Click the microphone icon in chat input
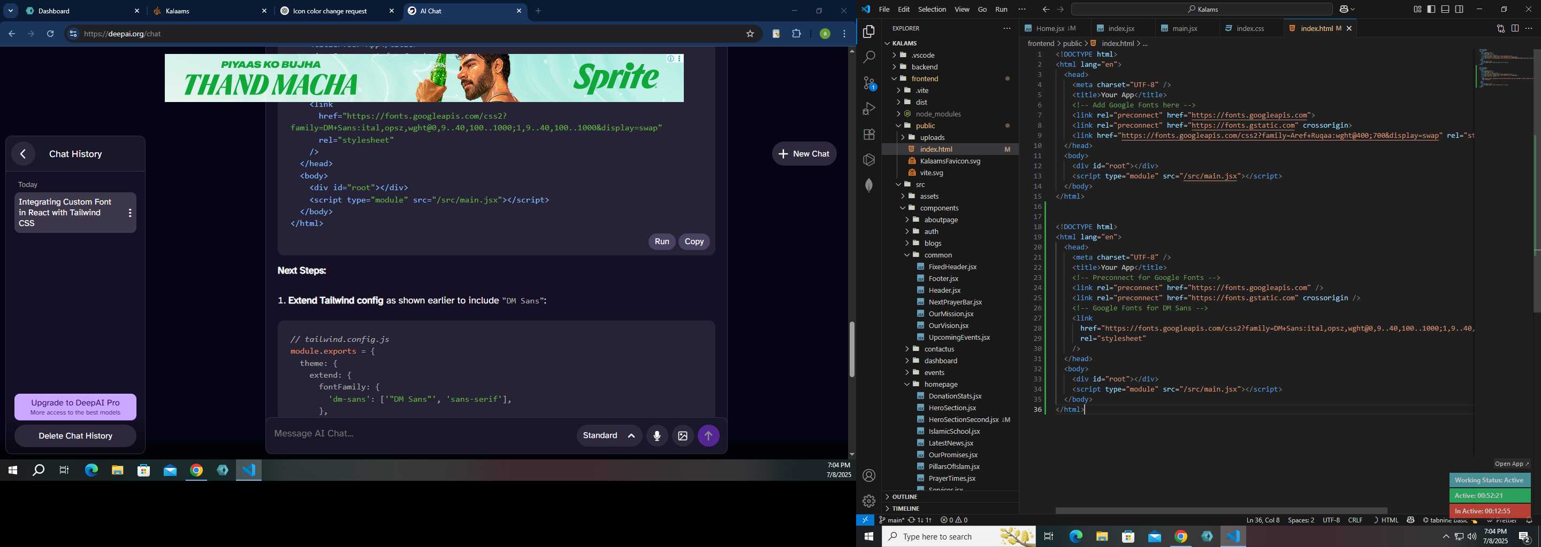 click(x=657, y=436)
